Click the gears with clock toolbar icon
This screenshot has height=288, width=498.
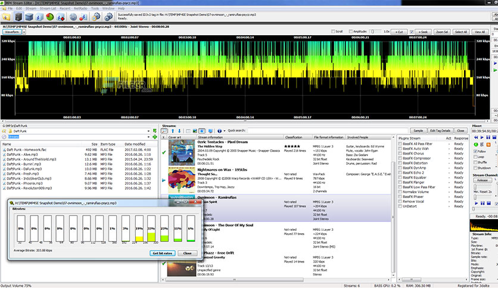pyautogui.click(x=97, y=17)
